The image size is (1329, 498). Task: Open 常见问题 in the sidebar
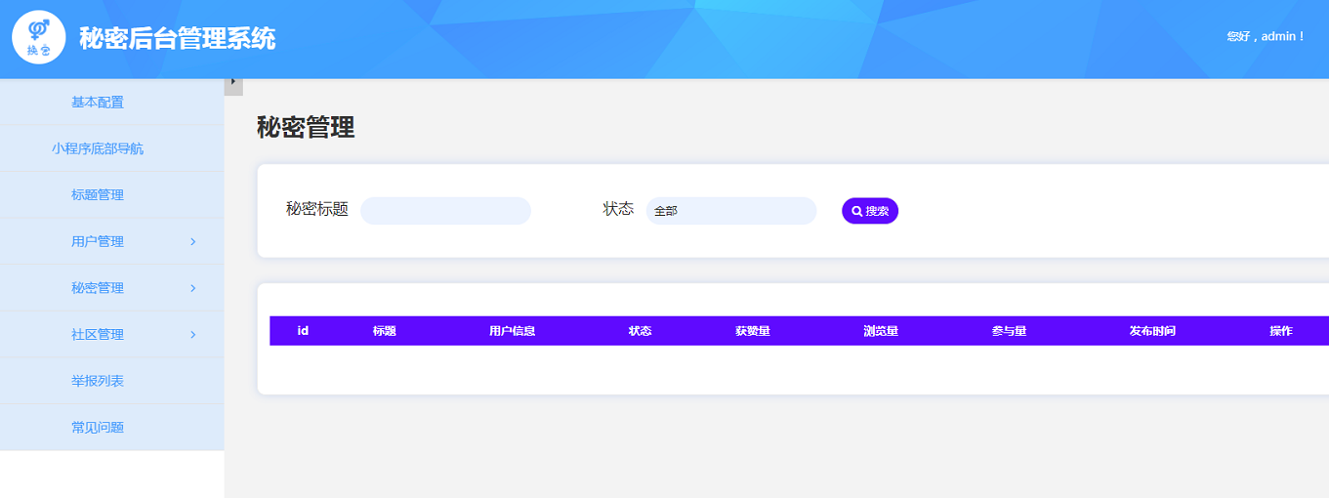pyautogui.click(x=98, y=428)
